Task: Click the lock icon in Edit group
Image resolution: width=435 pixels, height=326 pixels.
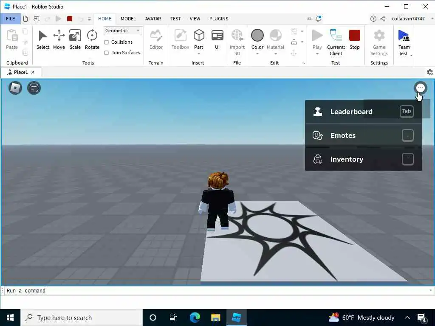Action: (294, 42)
